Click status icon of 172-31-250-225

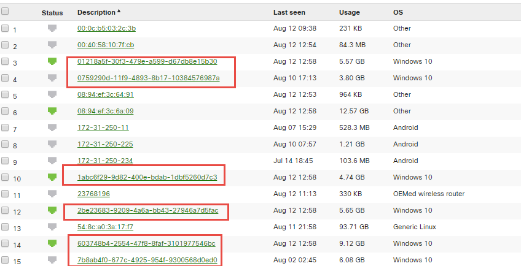[x=52, y=144]
